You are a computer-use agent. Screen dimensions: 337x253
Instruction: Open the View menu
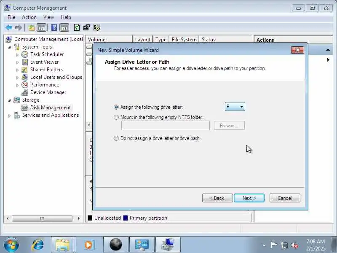coord(48,17)
